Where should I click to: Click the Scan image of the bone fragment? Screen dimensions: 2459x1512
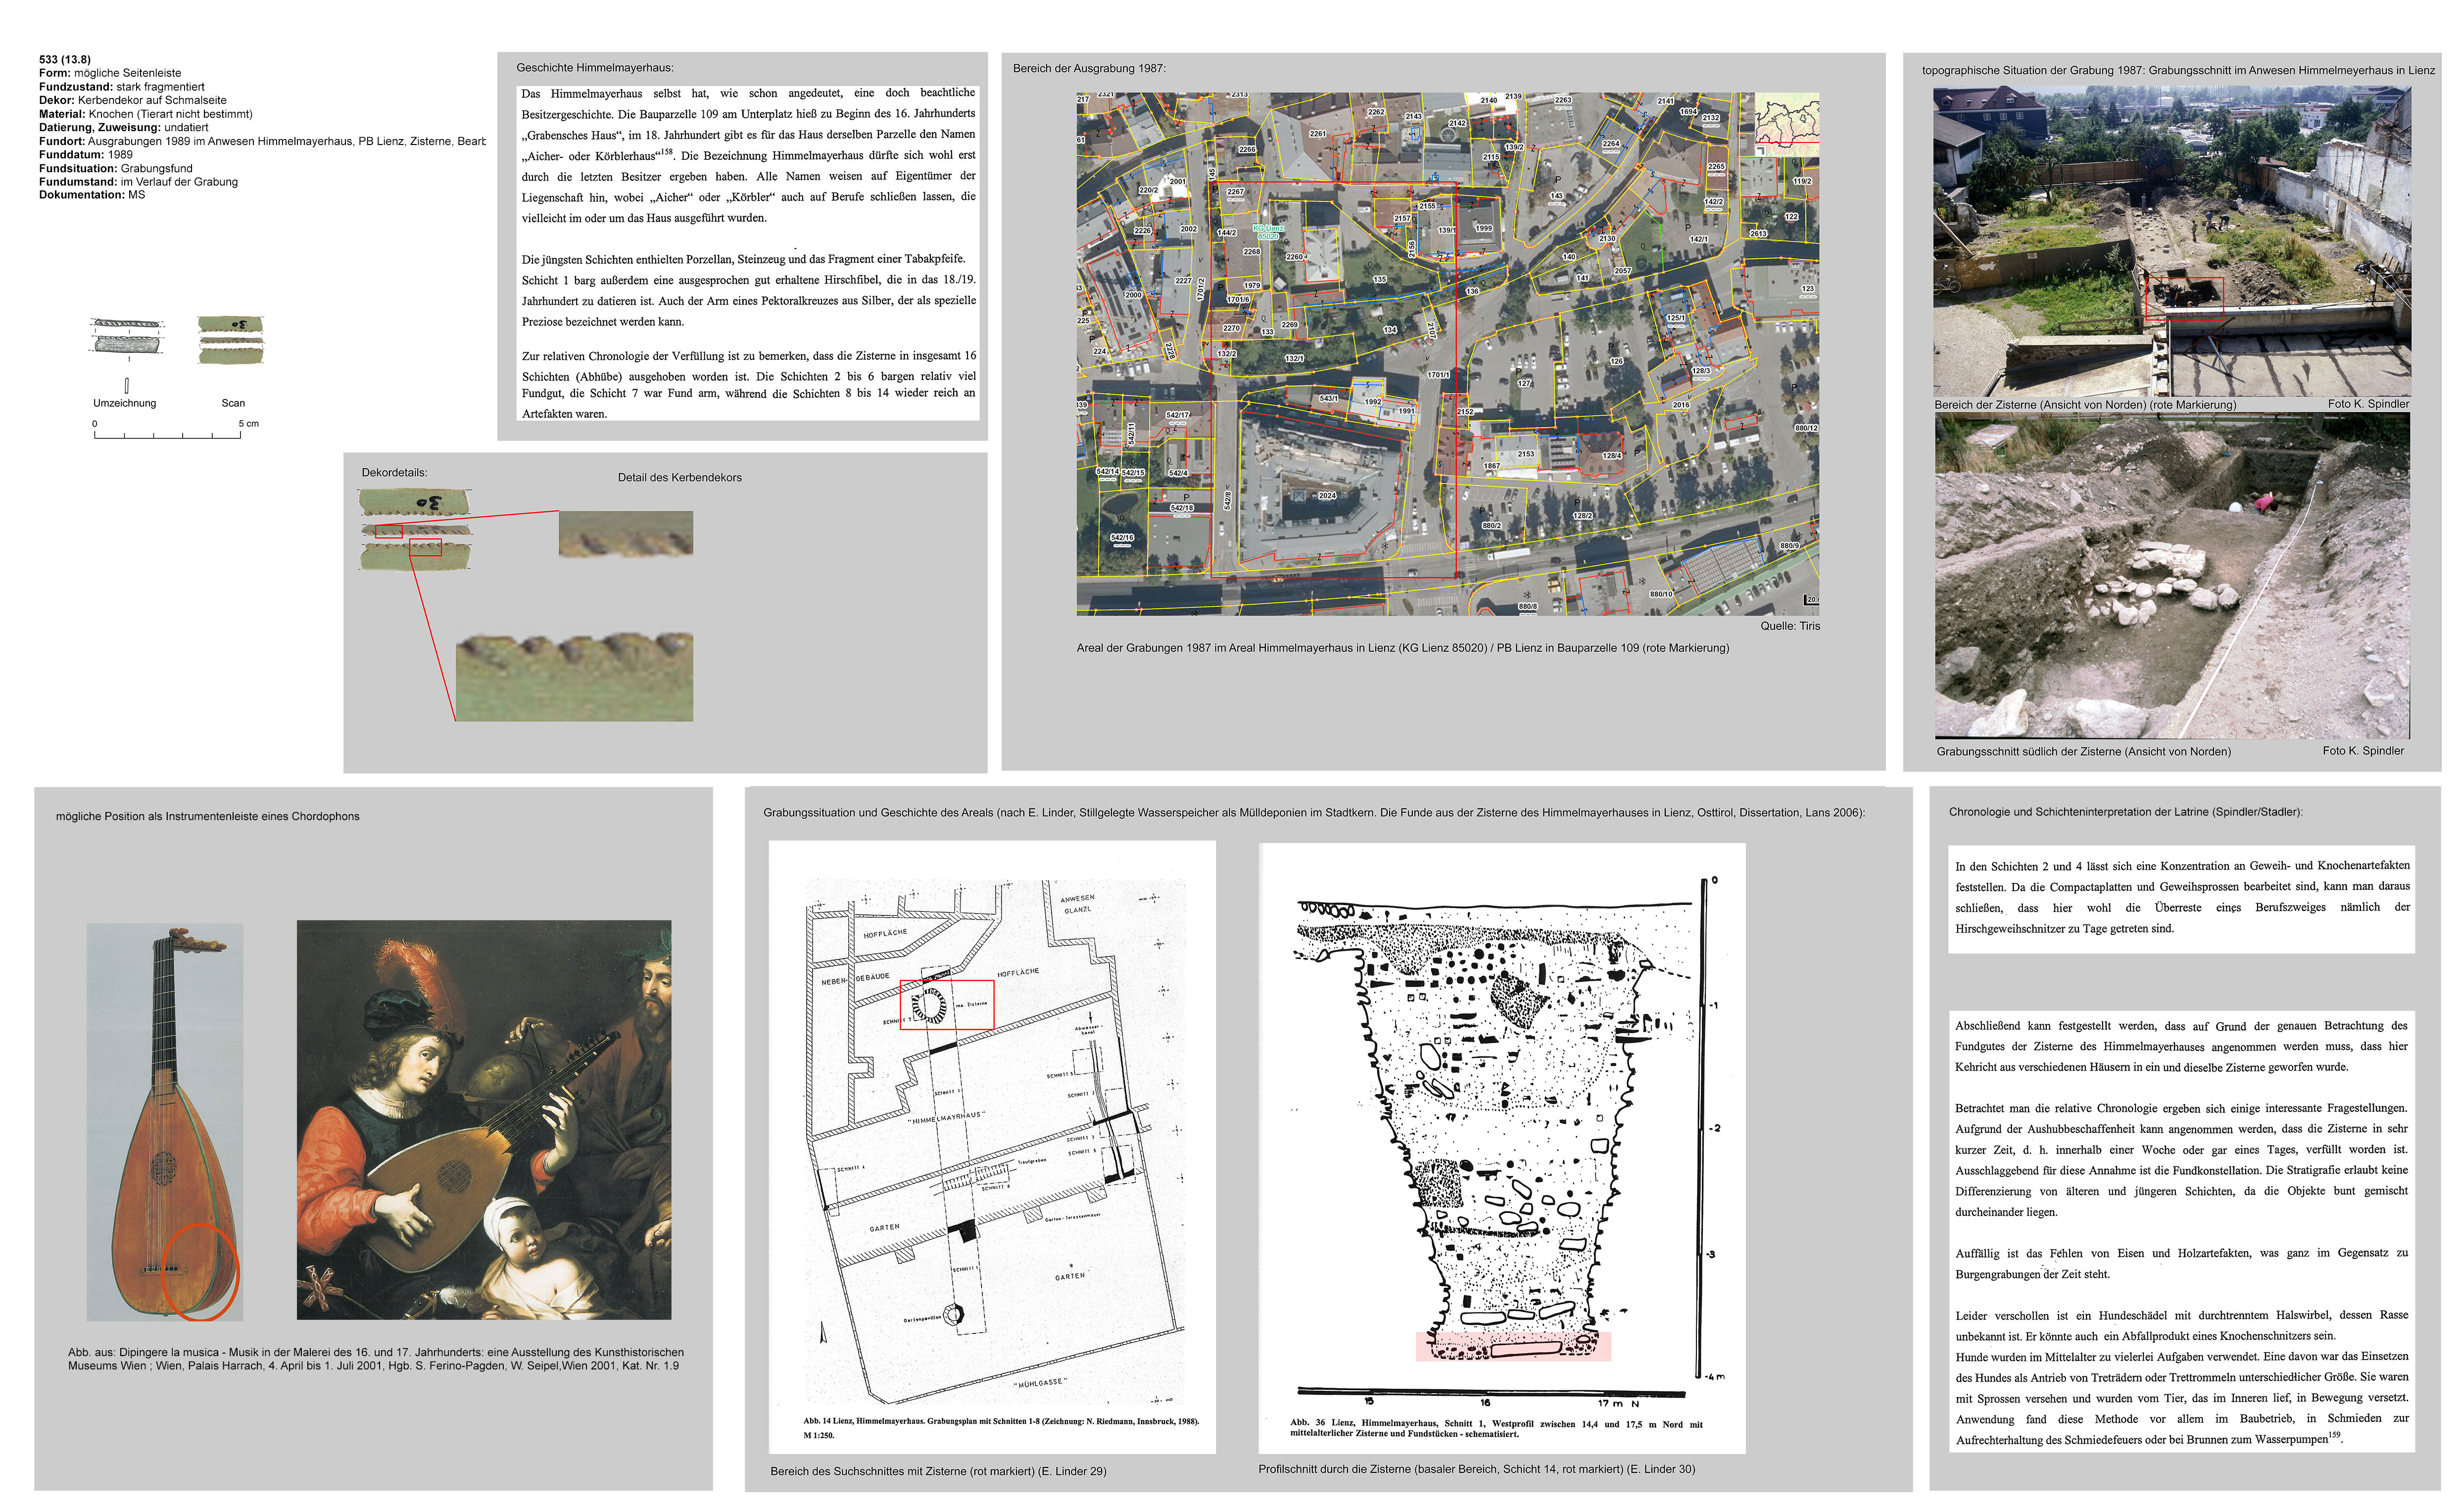(x=231, y=340)
